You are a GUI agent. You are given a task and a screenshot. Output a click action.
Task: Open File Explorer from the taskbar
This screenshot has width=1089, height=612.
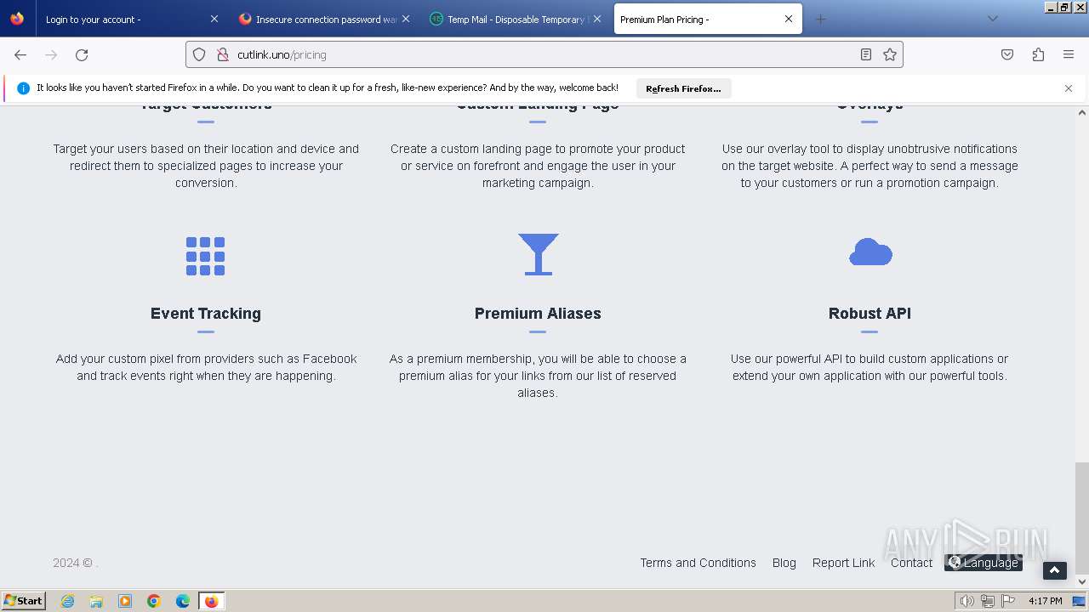(x=96, y=601)
